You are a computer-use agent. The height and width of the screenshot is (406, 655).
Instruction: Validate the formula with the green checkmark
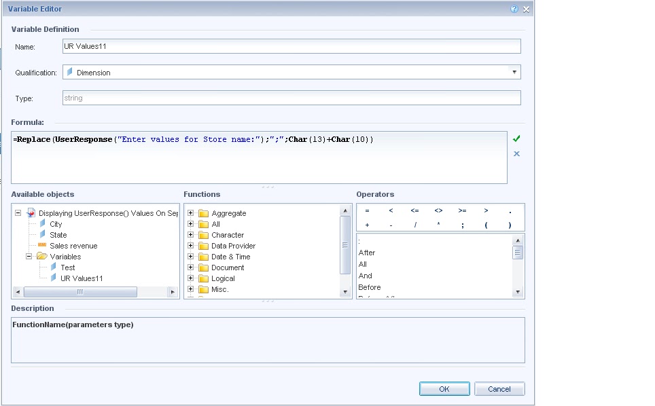pyautogui.click(x=516, y=138)
